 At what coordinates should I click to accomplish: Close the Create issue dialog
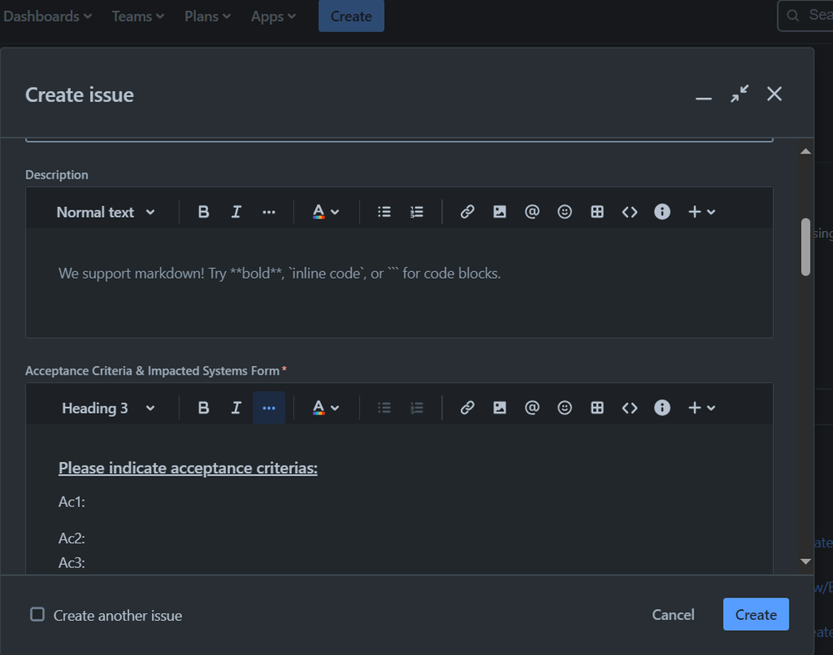(774, 94)
